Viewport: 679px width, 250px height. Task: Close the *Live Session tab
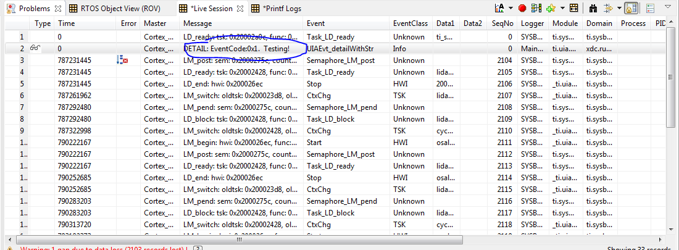pyautogui.click(x=241, y=8)
